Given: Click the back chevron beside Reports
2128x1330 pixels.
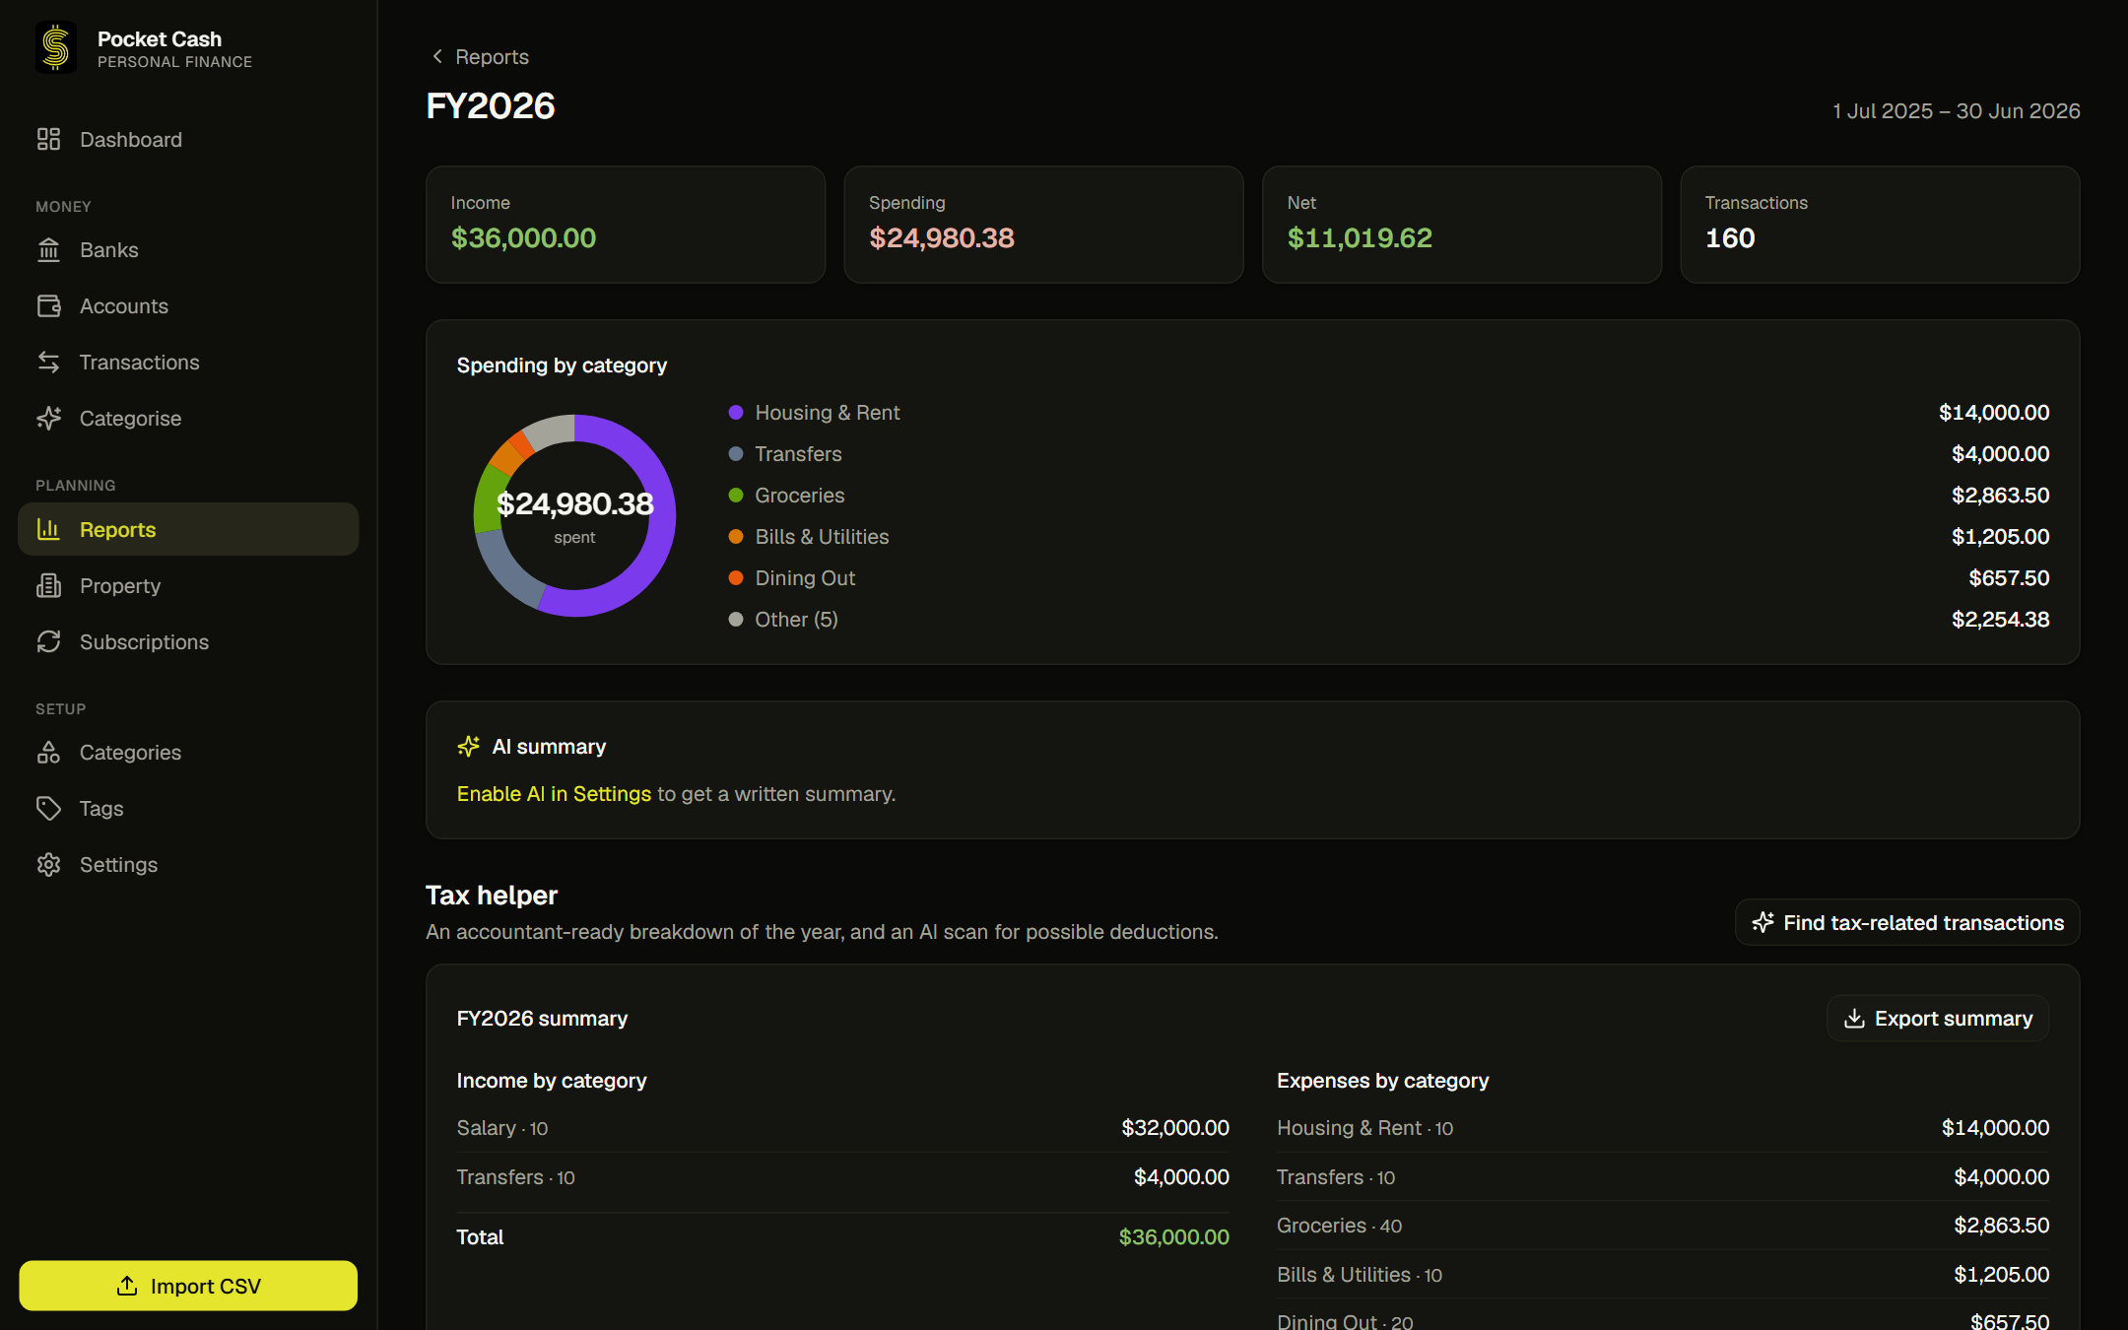Looking at the screenshot, I should pos(437,56).
